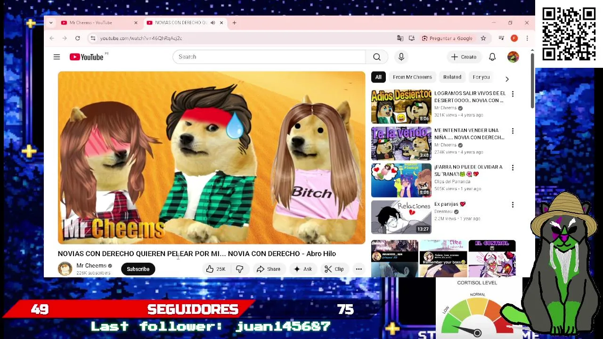
Task: Dislike the video with thumbs down
Action: 239,269
